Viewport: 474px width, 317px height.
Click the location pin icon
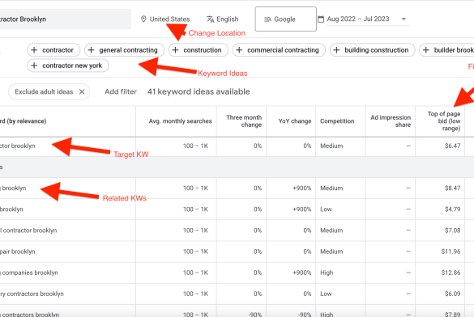(x=143, y=19)
